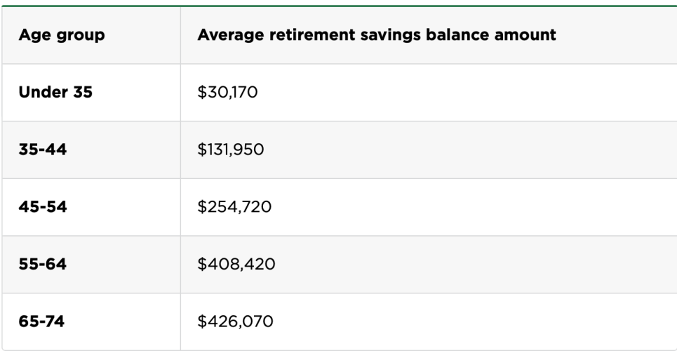The width and height of the screenshot is (677, 351).
Task: Click the $254,720 savings amount
Action: coord(232,207)
